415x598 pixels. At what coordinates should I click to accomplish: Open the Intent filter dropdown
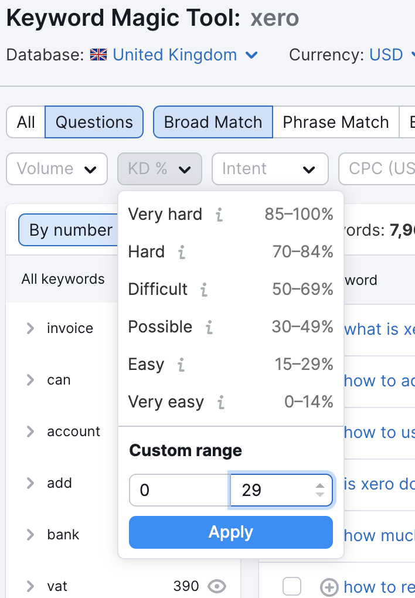[x=270, y=169]
